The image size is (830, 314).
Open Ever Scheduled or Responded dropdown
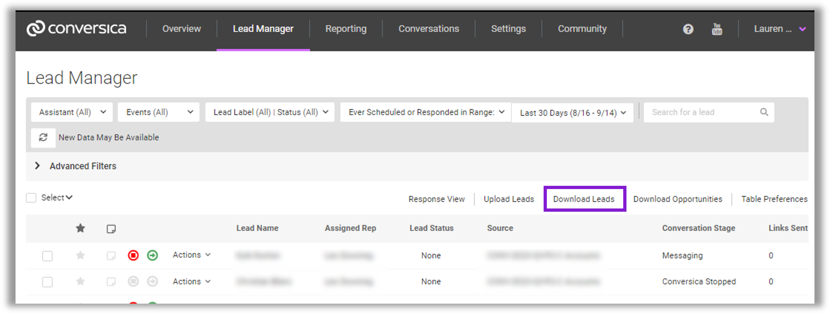click(426, 112)
